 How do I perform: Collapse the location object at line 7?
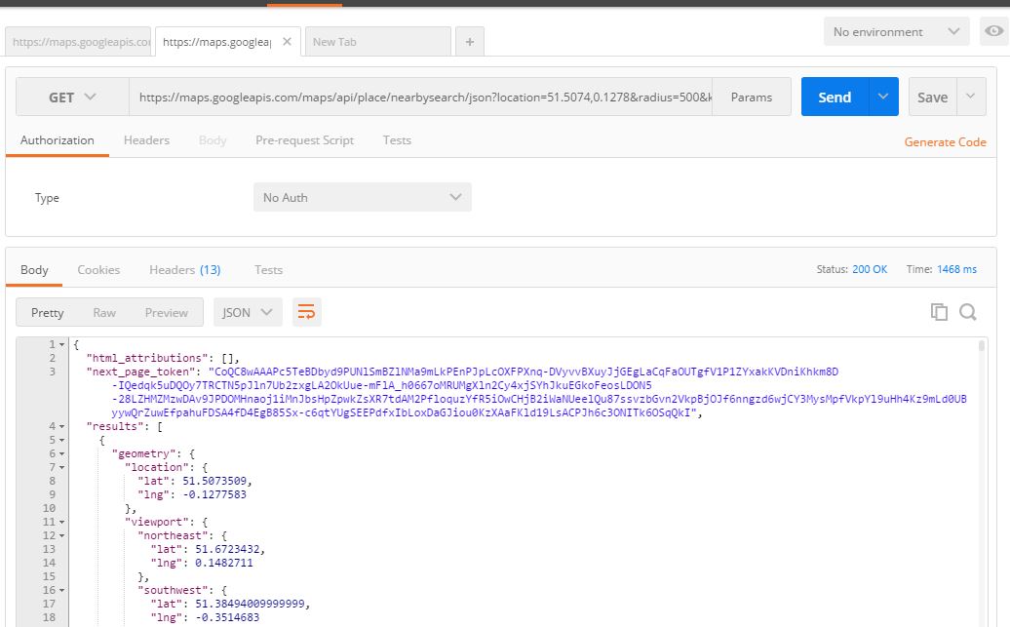[61, 467]
